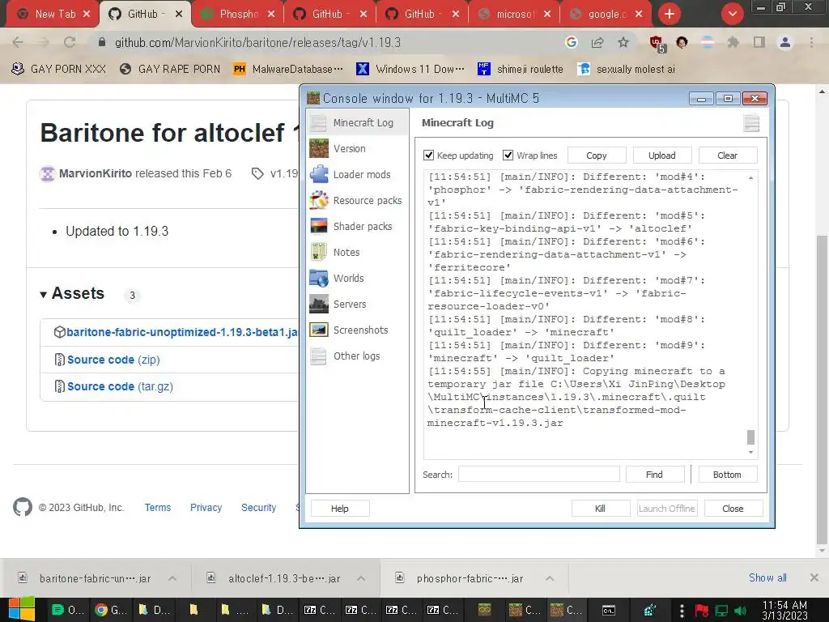Screen dimensions: 829x622
Task: Bookmark this page with star icon
Action: [x=623, y=42]
